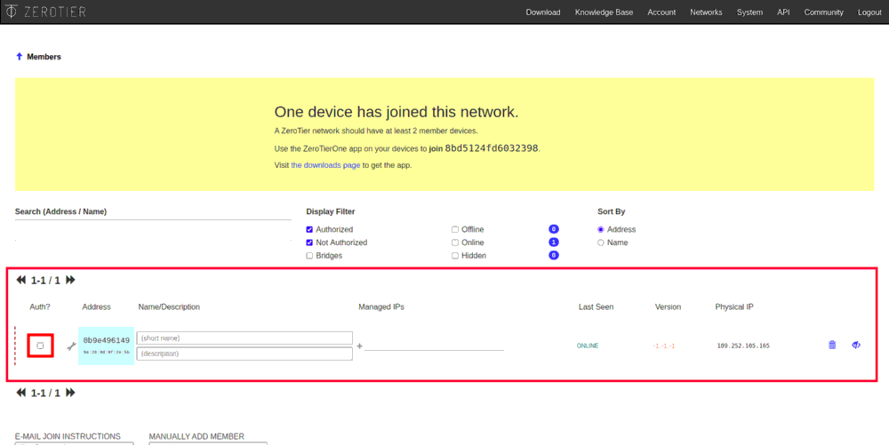Open the Networks menu item

(x=706, y=12)
